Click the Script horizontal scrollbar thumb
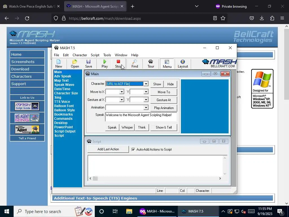Image resolution: width=289 pixels, height=217 pixels. click(95, 178)
